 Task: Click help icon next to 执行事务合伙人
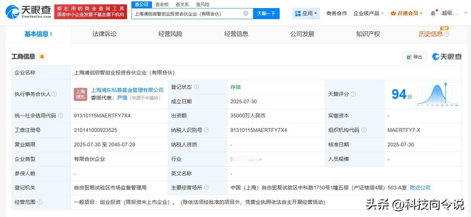[x=54, y=94]
